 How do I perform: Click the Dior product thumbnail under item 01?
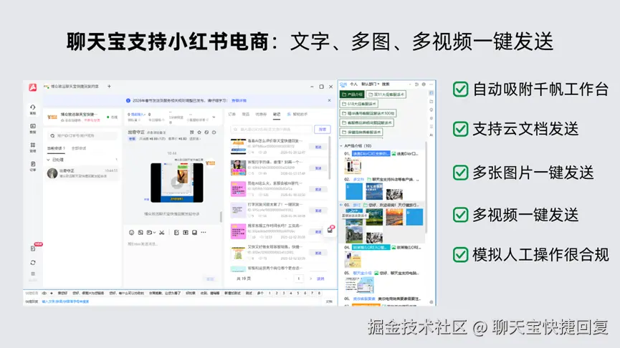pos(352,166)
